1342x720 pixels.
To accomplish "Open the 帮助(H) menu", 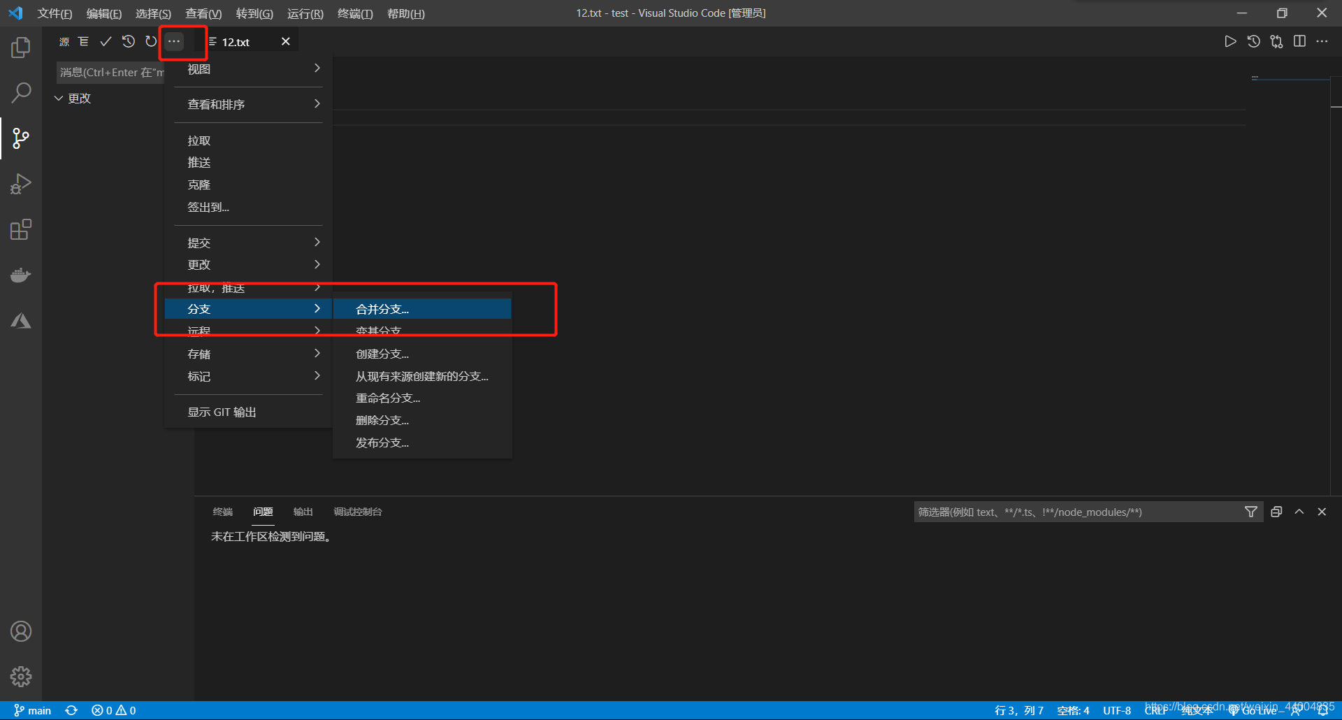I will [406, 13].
